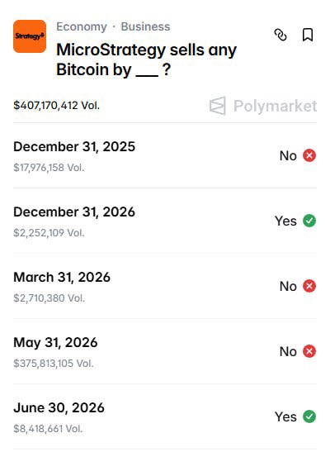This screenshot has height=471, width=330.
Task: Click the green check icon for December 31, 2026
Action: [309, 221]
